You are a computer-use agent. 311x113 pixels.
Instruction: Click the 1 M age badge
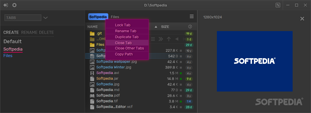(189, 101)
